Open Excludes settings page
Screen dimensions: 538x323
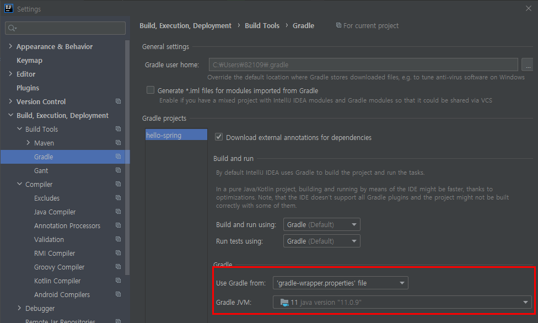pos(47,198)
